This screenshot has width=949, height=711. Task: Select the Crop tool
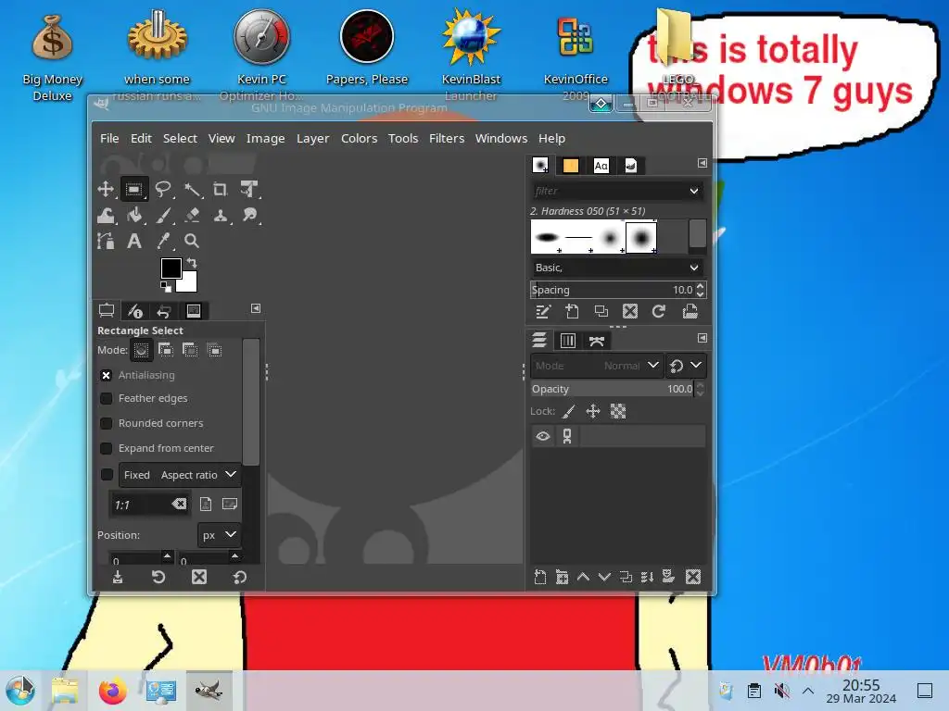221,189
